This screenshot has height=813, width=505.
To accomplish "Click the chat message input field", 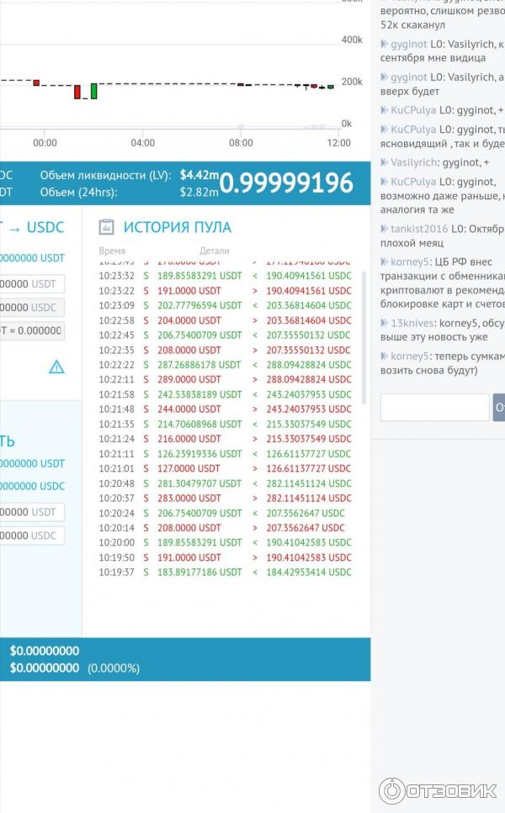I will 434,408.
